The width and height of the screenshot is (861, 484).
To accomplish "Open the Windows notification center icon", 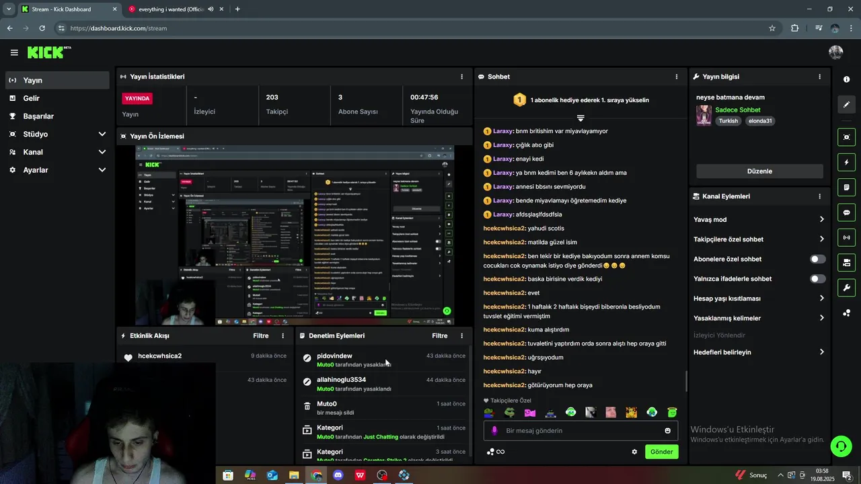I will 847,475.
